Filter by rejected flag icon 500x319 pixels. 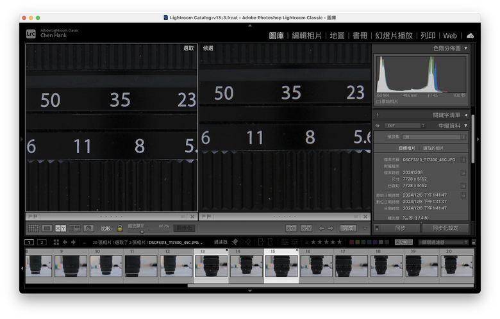tap(248, 242)
